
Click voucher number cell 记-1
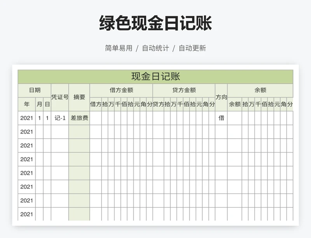click(60, 118)
